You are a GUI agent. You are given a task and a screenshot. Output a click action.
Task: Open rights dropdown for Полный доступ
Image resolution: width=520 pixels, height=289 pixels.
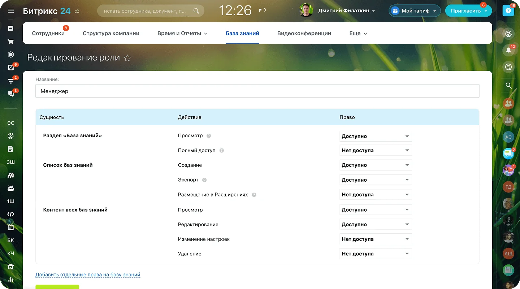pyautogui.click(x=376, y=151)
